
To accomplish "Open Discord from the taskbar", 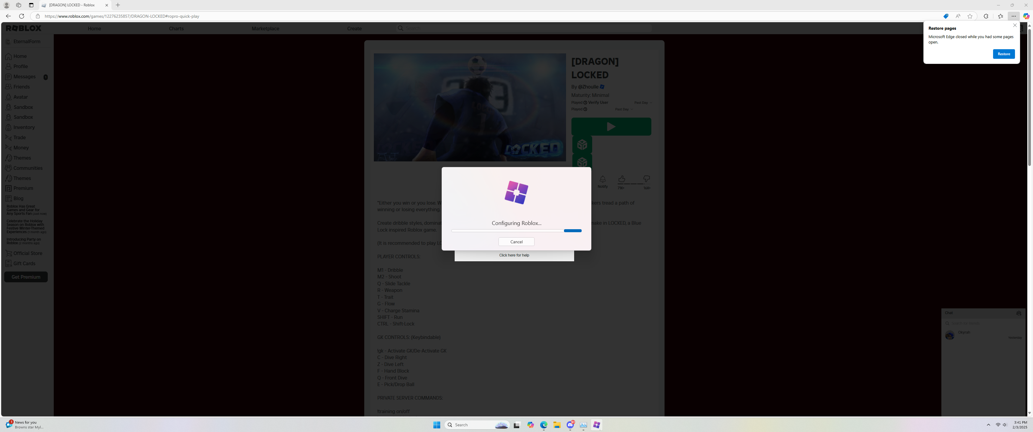I will (x=570, y=425).
